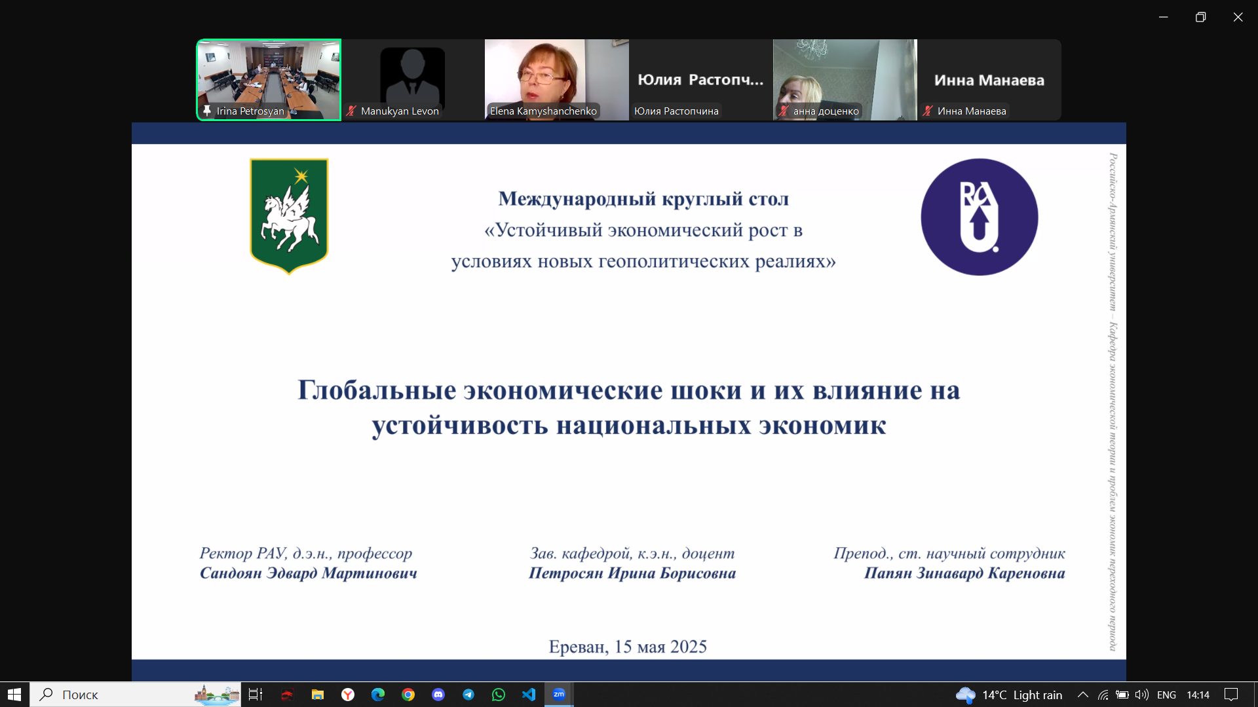
Task: Open the volume control in the system tray
Action: click(1141, 695)
